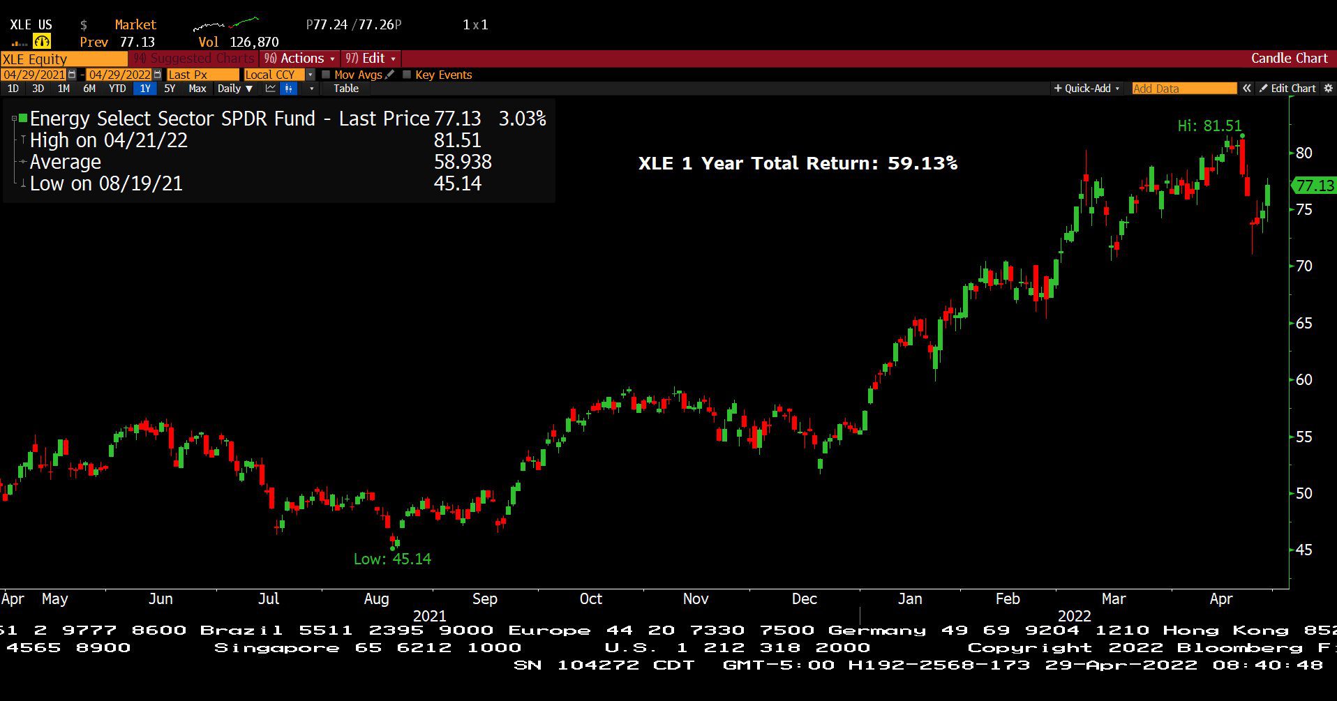
Task: Click the start date field 04/29/2021
Action: pyautogui.click(x=34, y=75)
